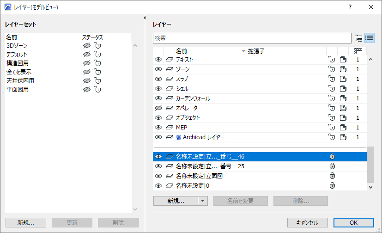Toggle solid model icon of MEP layer
The width and height of the screenshot is (382, 233).
(343, 128)
